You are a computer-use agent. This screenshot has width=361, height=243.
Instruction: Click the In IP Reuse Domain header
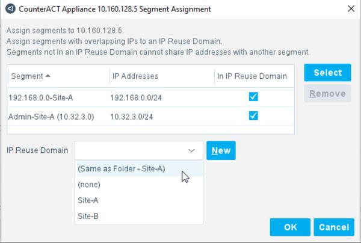click(252, 76)
